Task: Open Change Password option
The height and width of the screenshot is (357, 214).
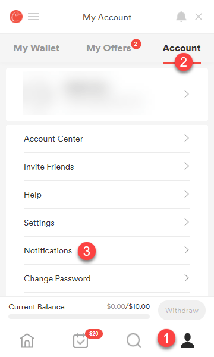Action: (x=107, y=278)
